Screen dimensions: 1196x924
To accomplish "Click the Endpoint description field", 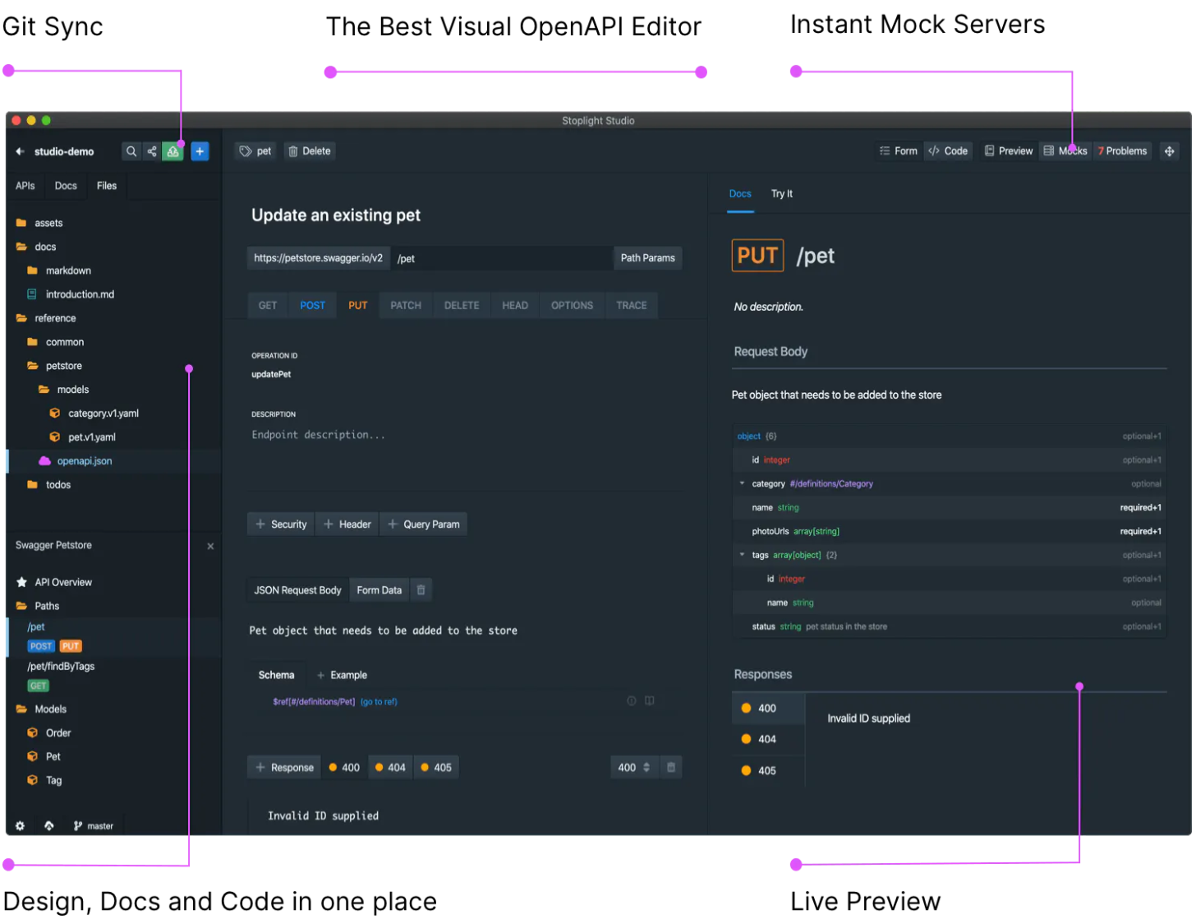I will click(x=465, y=435).
